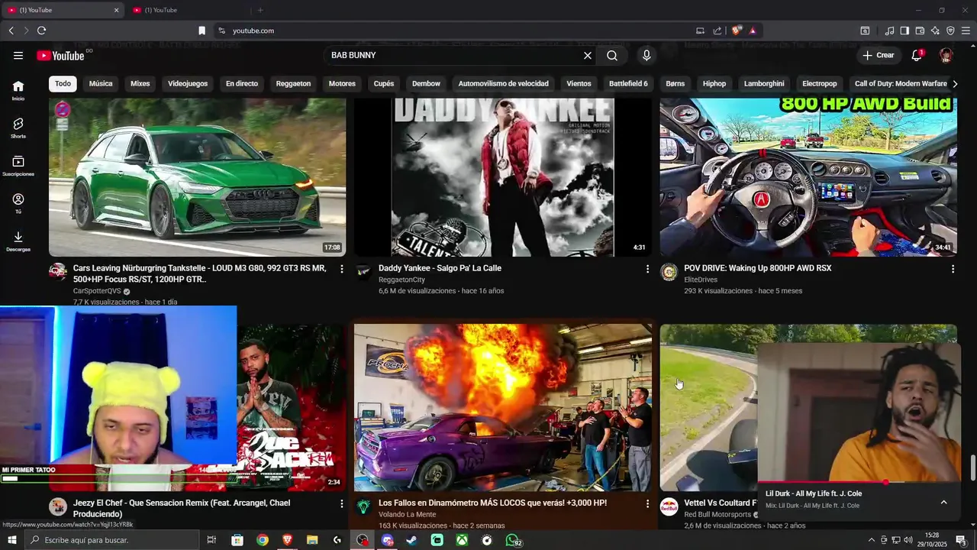977x550 pixels.
Task: Open Brave Wallet icon
Action: [920, 31]
